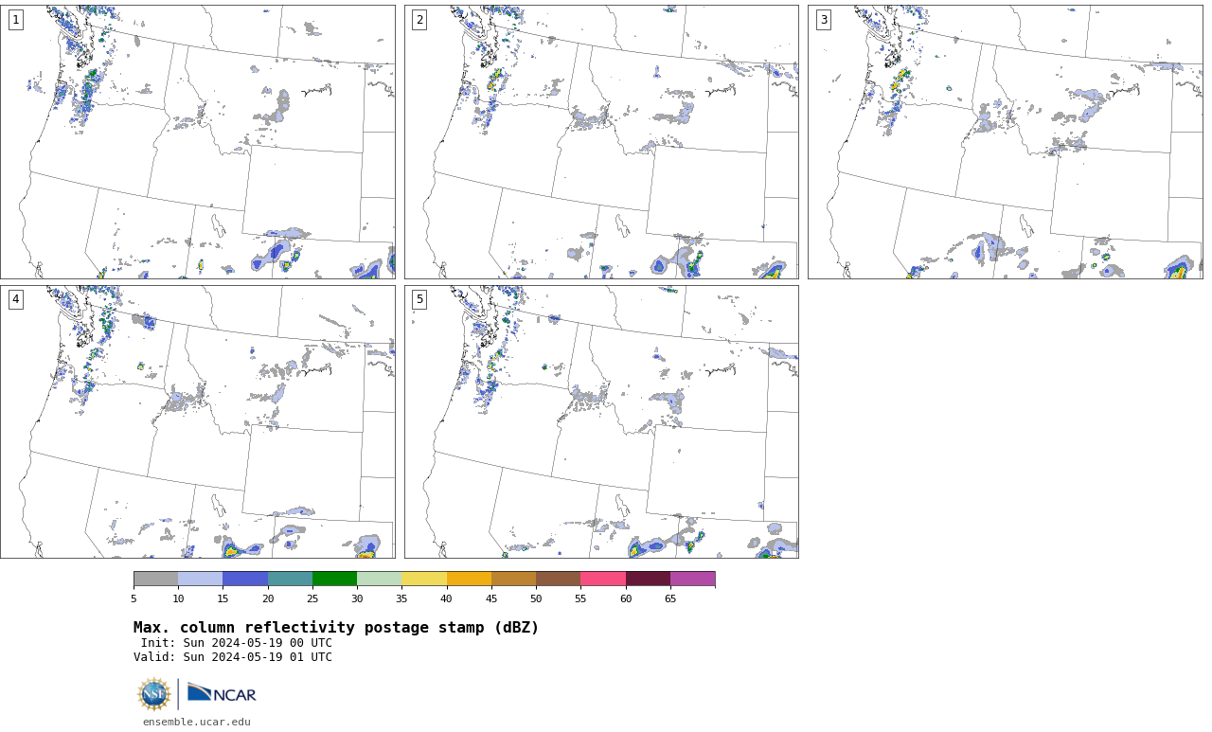Open ensemble member 3 reflectivity map

point(1006,142)
